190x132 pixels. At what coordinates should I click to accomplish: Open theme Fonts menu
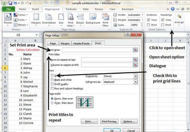(x=20, y=20)
